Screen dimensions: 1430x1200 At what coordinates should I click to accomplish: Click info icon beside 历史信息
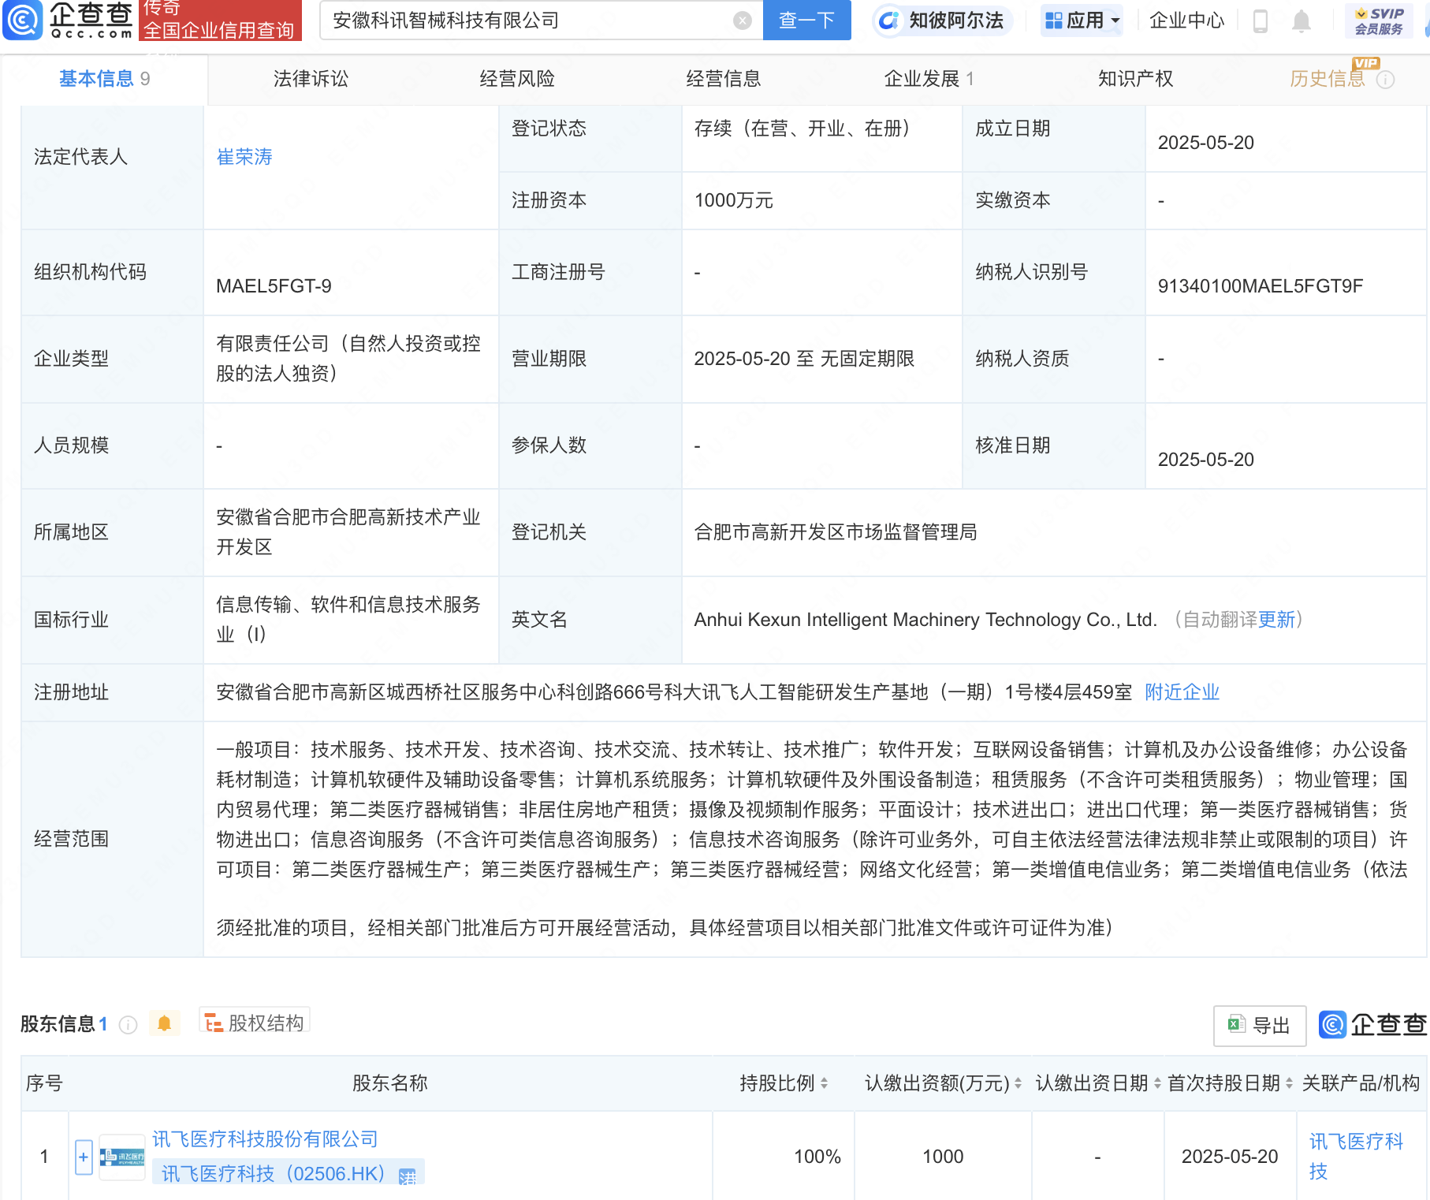point(1385,80)
